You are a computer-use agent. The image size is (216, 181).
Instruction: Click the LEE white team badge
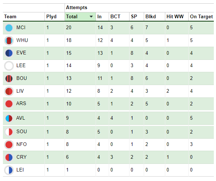click(9, 66)
